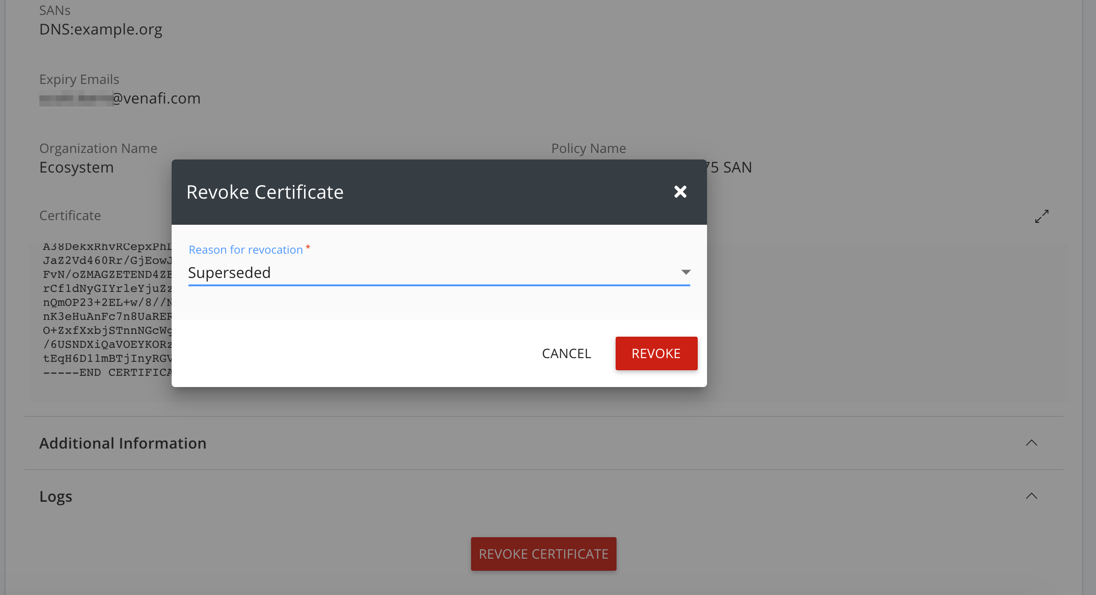1096x595 pixels.
Task: Open the Reason for revocation dropdown
Action: tap(439, 273)
